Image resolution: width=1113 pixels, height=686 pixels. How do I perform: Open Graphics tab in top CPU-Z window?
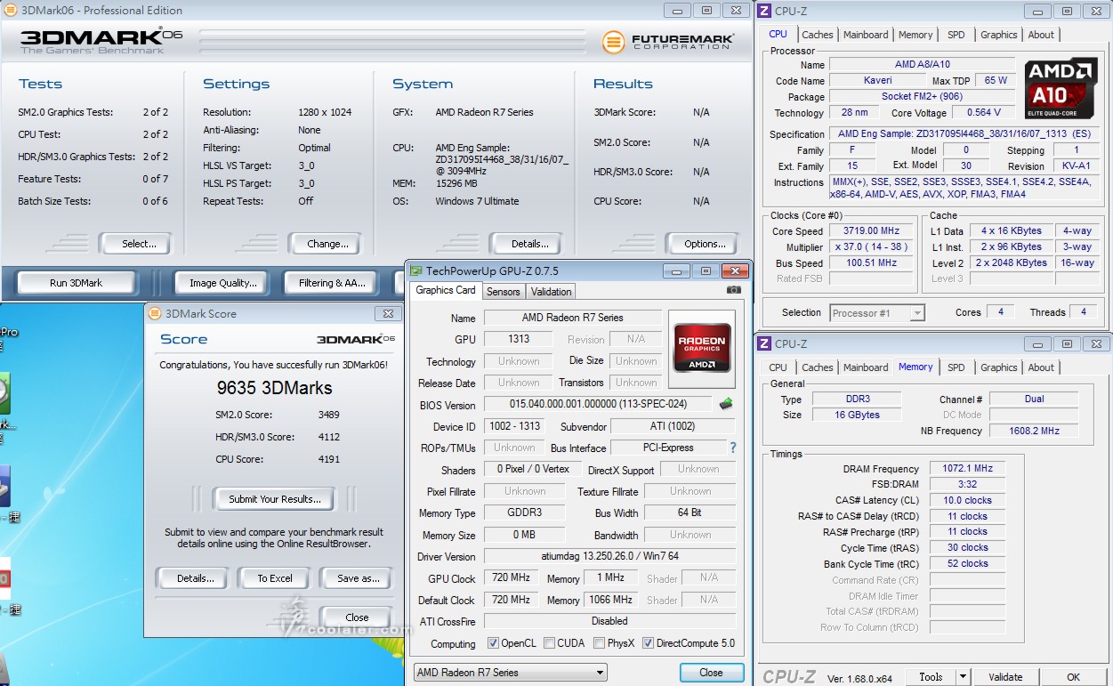(x=998, y=35)
